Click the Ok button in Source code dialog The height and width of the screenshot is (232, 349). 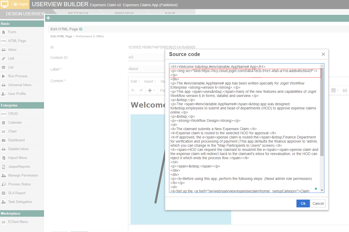[x=303, y=203]
